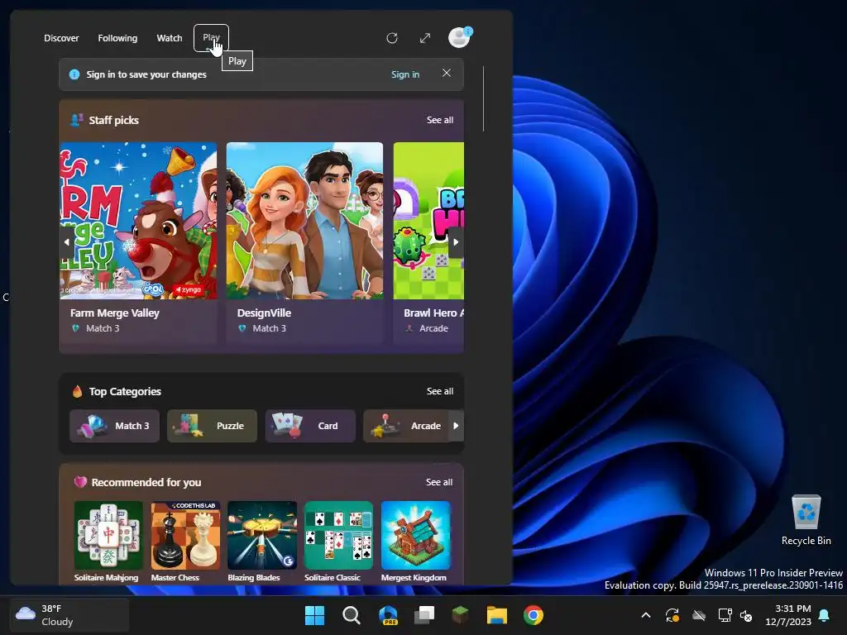Open Farm Merge Valley game card
The height and width of the screenshot is (635, 847).
pyautogui.click(x=138, y=242)
